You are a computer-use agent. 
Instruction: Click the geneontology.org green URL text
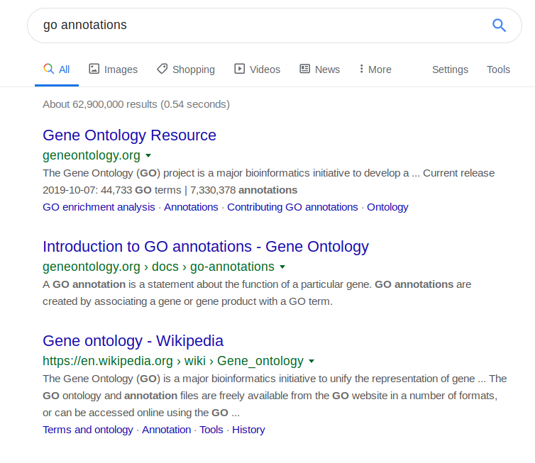(x=92, y=155)
